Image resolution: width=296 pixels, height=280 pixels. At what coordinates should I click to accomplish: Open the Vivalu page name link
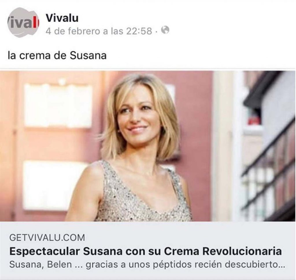click(x=62, y=18)
